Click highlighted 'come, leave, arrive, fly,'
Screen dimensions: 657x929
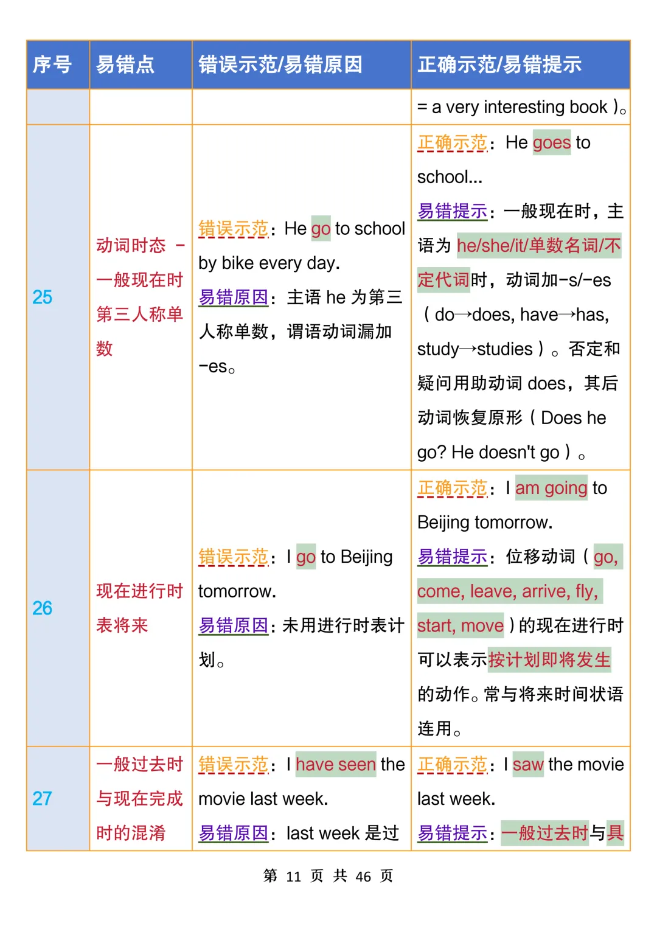click(510, 591)
